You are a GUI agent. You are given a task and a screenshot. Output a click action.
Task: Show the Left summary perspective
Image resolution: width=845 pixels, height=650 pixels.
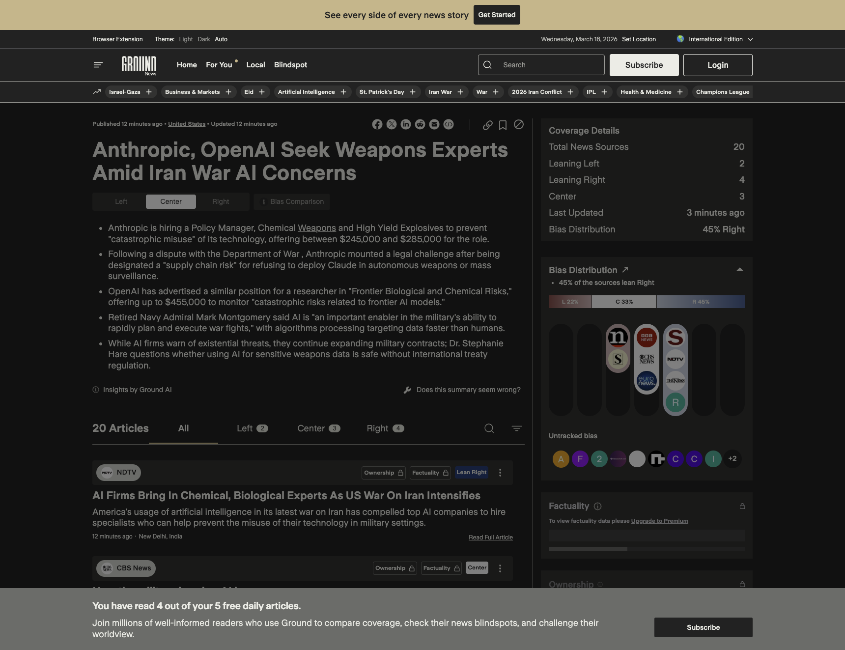pos(121,201)
